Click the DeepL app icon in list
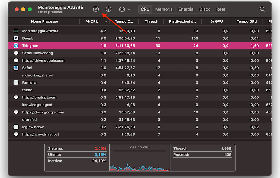The height and width of the screenshot is (178, 280). click(16, 38)
